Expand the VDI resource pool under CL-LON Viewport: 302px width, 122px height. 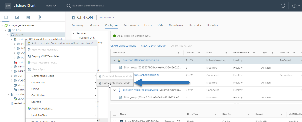[12, 76]
